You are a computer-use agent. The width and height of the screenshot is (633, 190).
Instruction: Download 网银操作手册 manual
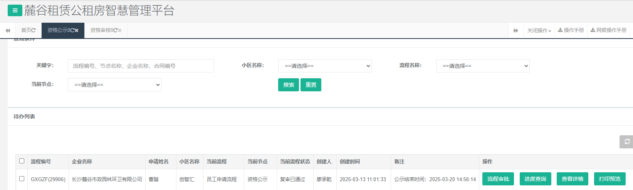[x=608, y=30]
